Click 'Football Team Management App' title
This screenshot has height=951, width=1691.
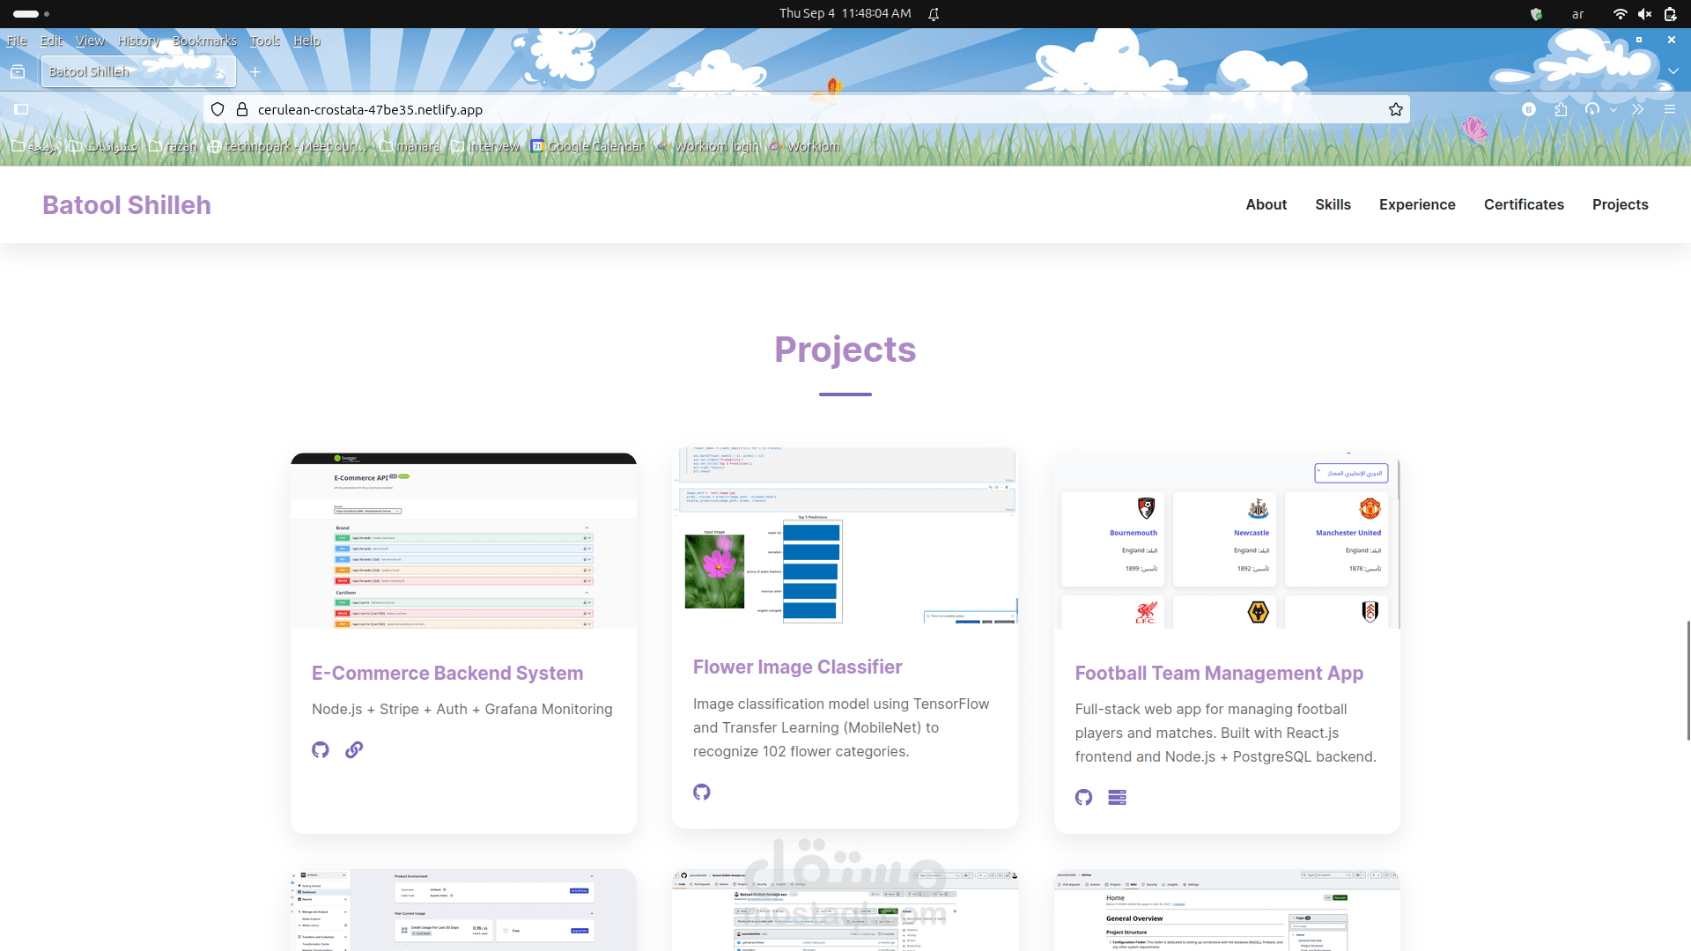click(x=1219, y=673)
